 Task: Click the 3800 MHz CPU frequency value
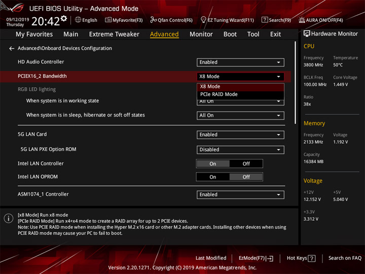[x=313, y=65]
